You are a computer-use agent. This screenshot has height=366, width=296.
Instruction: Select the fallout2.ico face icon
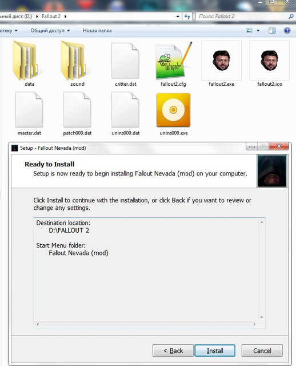(269, 61)
